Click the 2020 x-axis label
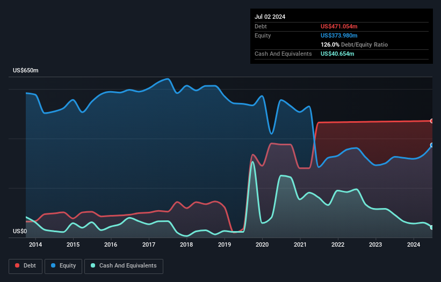This screenshot has height=282, width=441. click(262, 244)
